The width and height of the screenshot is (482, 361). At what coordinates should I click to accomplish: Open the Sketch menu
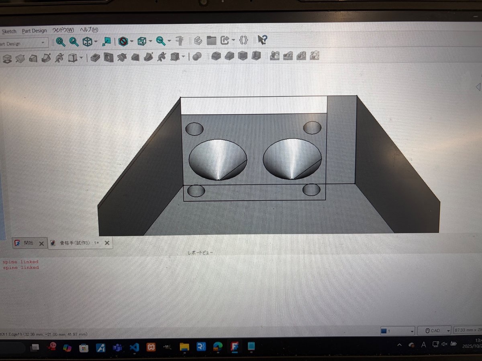point(9,31)
